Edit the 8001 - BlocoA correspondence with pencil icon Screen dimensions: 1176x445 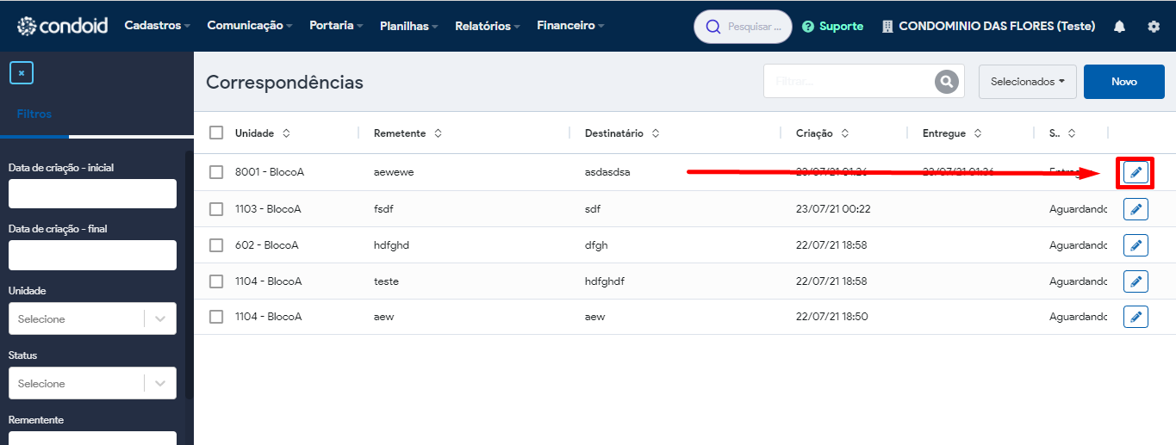(x=1136, y=173)
